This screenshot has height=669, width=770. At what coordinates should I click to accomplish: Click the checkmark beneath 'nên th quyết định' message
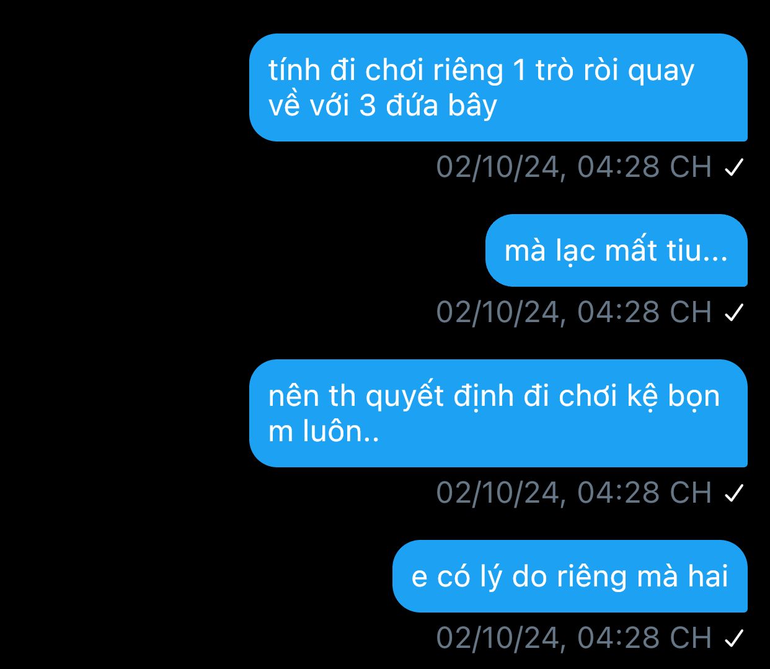[x=733, y=493]
